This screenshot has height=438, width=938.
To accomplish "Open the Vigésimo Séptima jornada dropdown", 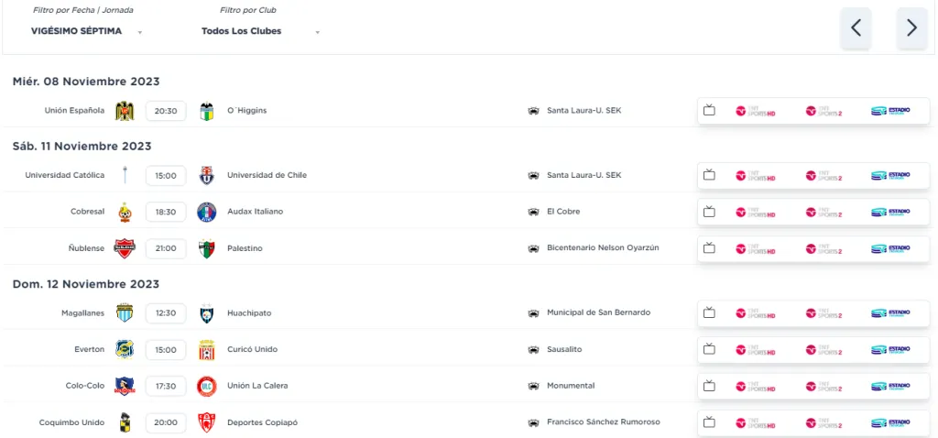I will (x=87, y=31).
